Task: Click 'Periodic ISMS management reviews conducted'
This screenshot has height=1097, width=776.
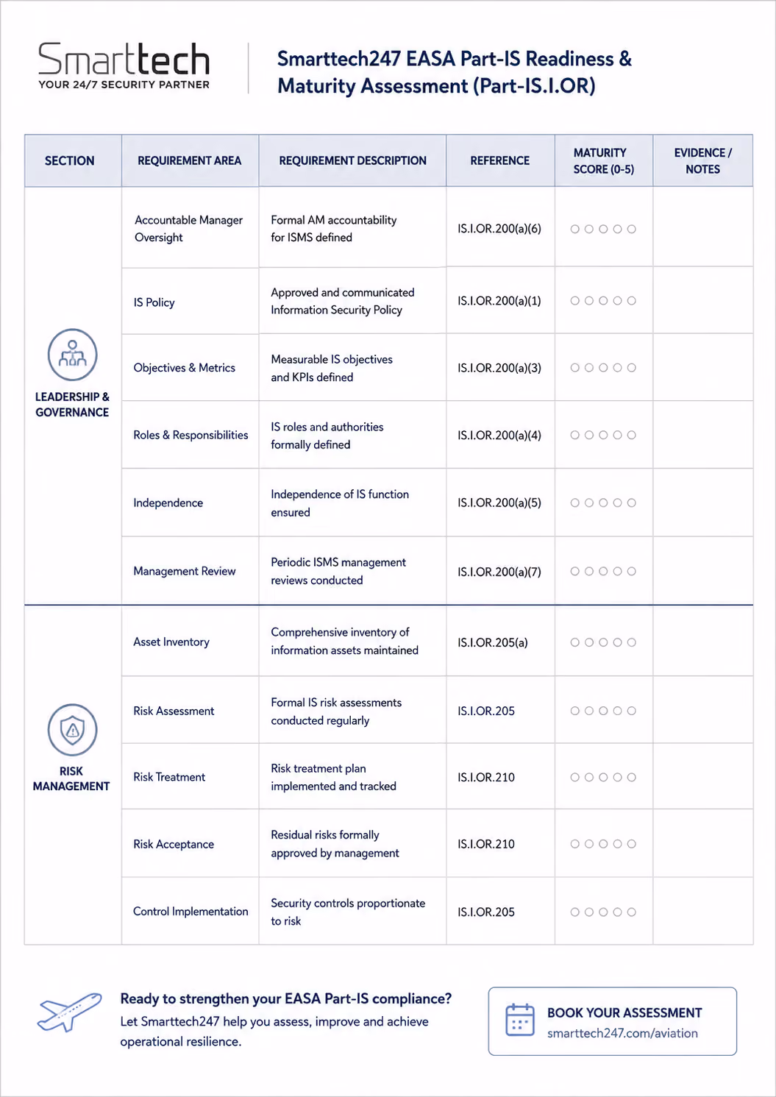Action: (x=338, y=571)
